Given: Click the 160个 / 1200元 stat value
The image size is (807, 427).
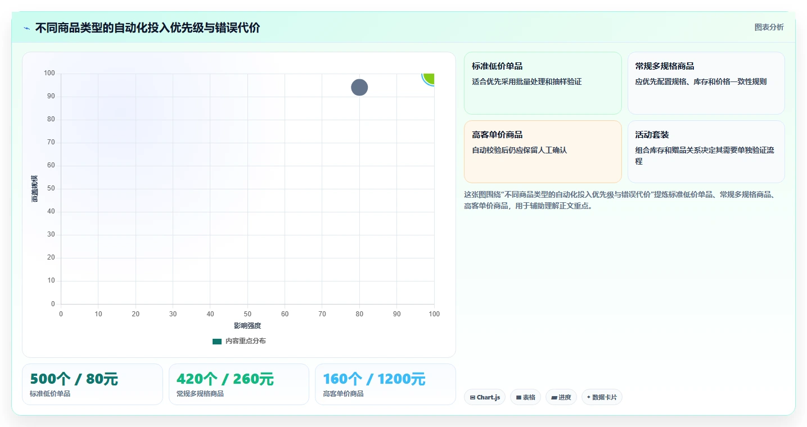Looking at the screenshot, I should [374, 379].
